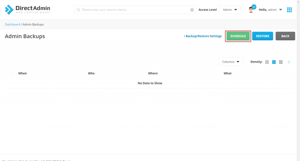This screenshot has height=161, width=300.
Task: Sort by the Where column
Action: click(x=153, y=73)
